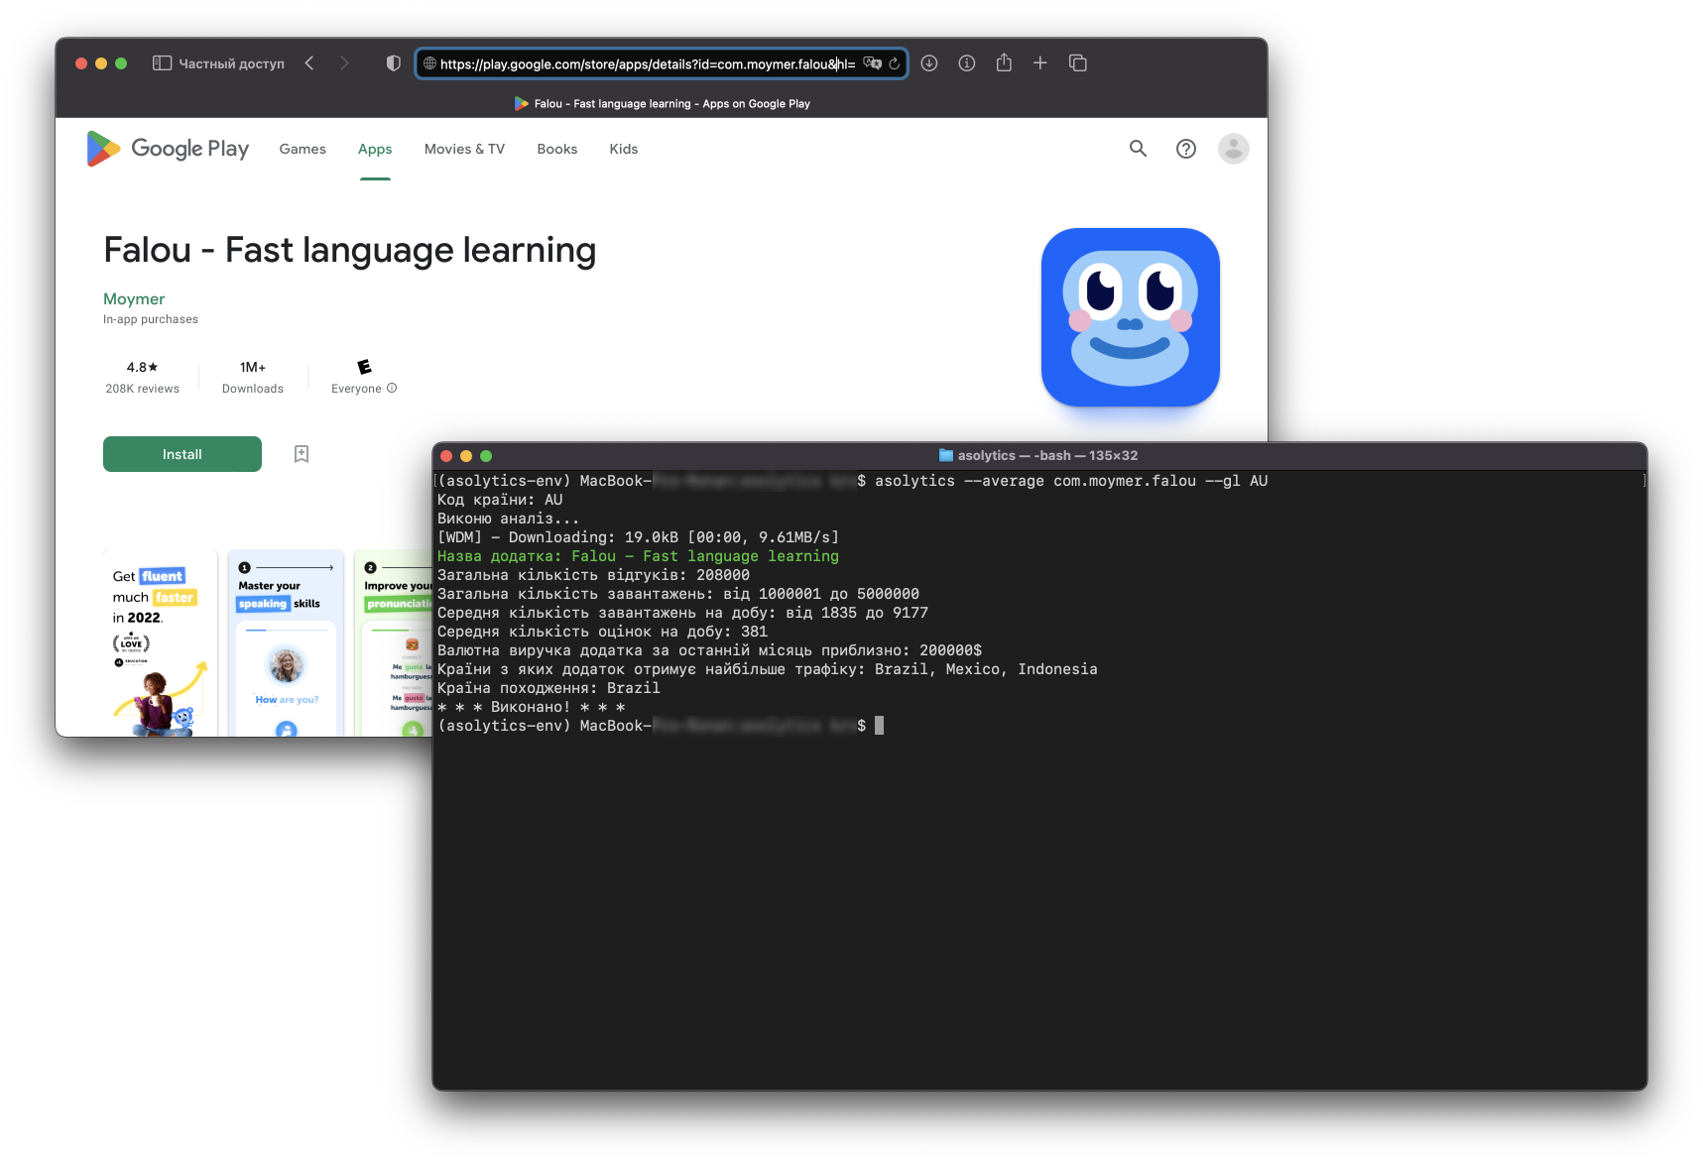Click the translate icon in the address bar
The height and width of the screenshot is (1164, 1703).
(872, 63)
